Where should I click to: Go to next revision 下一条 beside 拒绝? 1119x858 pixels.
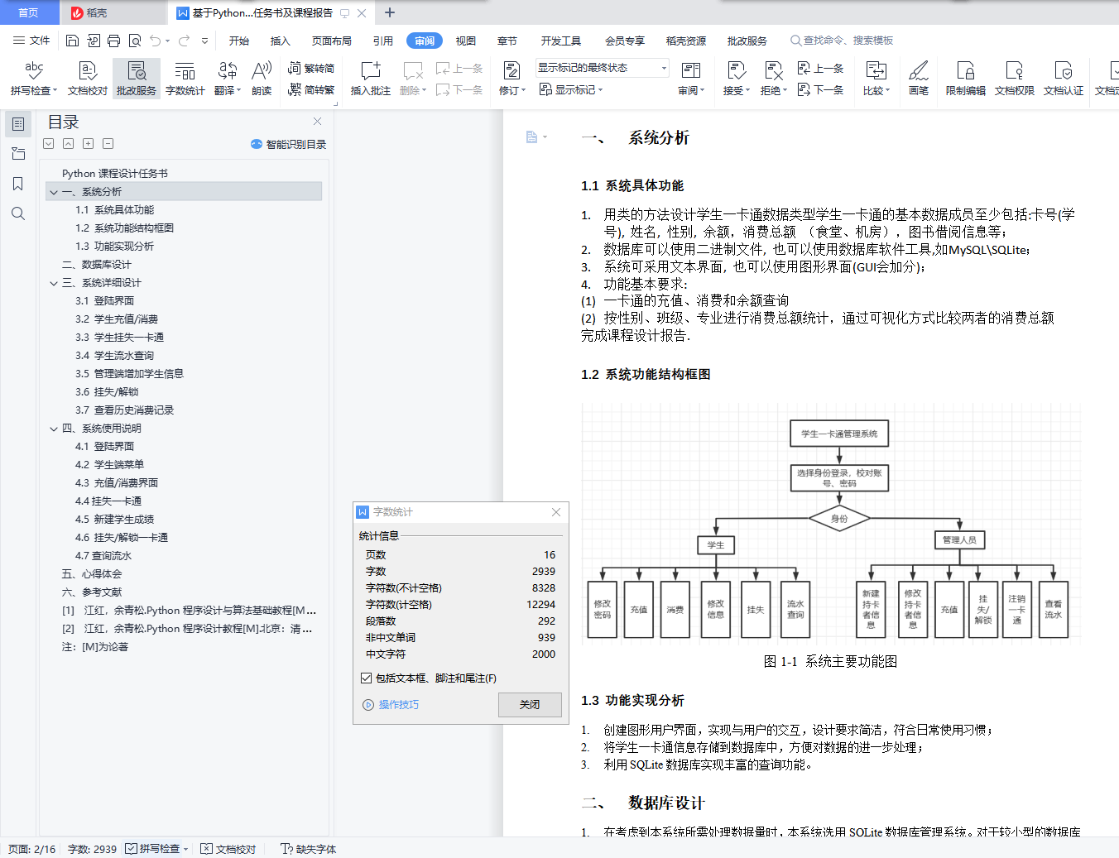coord(821,89)
